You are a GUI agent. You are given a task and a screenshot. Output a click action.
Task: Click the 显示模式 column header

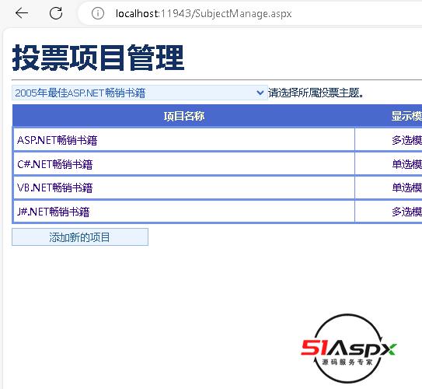406,116
